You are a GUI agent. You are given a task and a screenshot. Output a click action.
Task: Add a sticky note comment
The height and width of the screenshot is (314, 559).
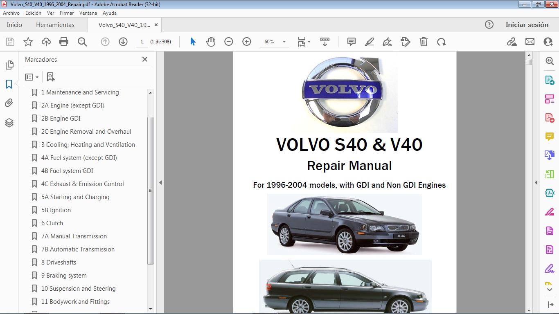click(351, 41)
